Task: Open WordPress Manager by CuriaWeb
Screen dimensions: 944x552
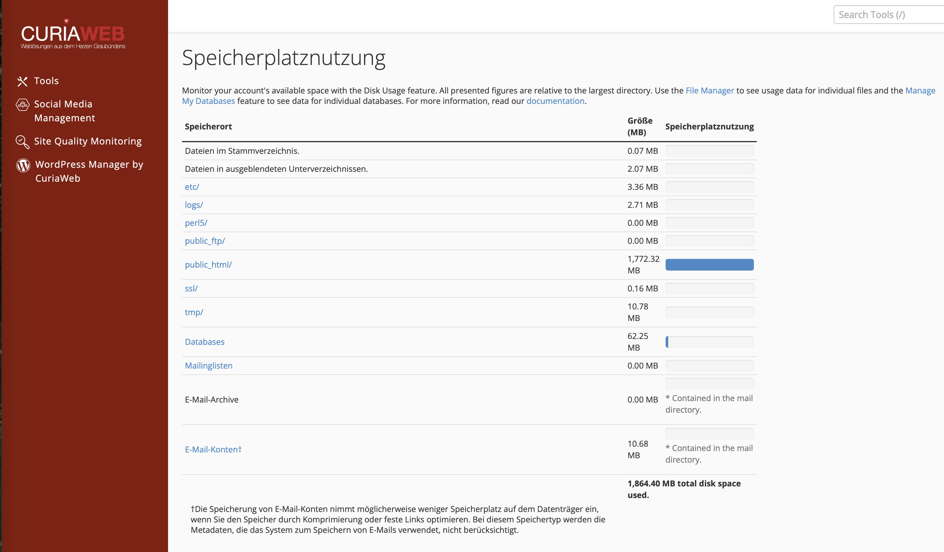Action: pyautogui.click(x=89, y=171)
